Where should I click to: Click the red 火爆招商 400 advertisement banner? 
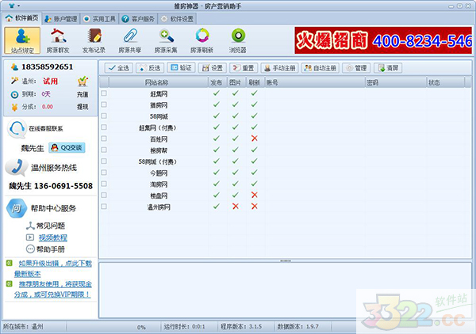click(x=383, y=40)
